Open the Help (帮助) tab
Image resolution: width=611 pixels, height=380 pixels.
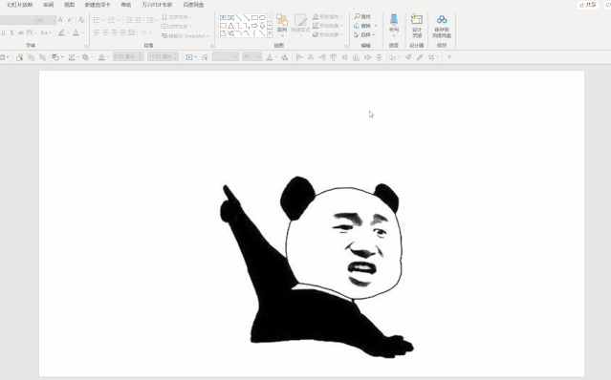(126, 5)
